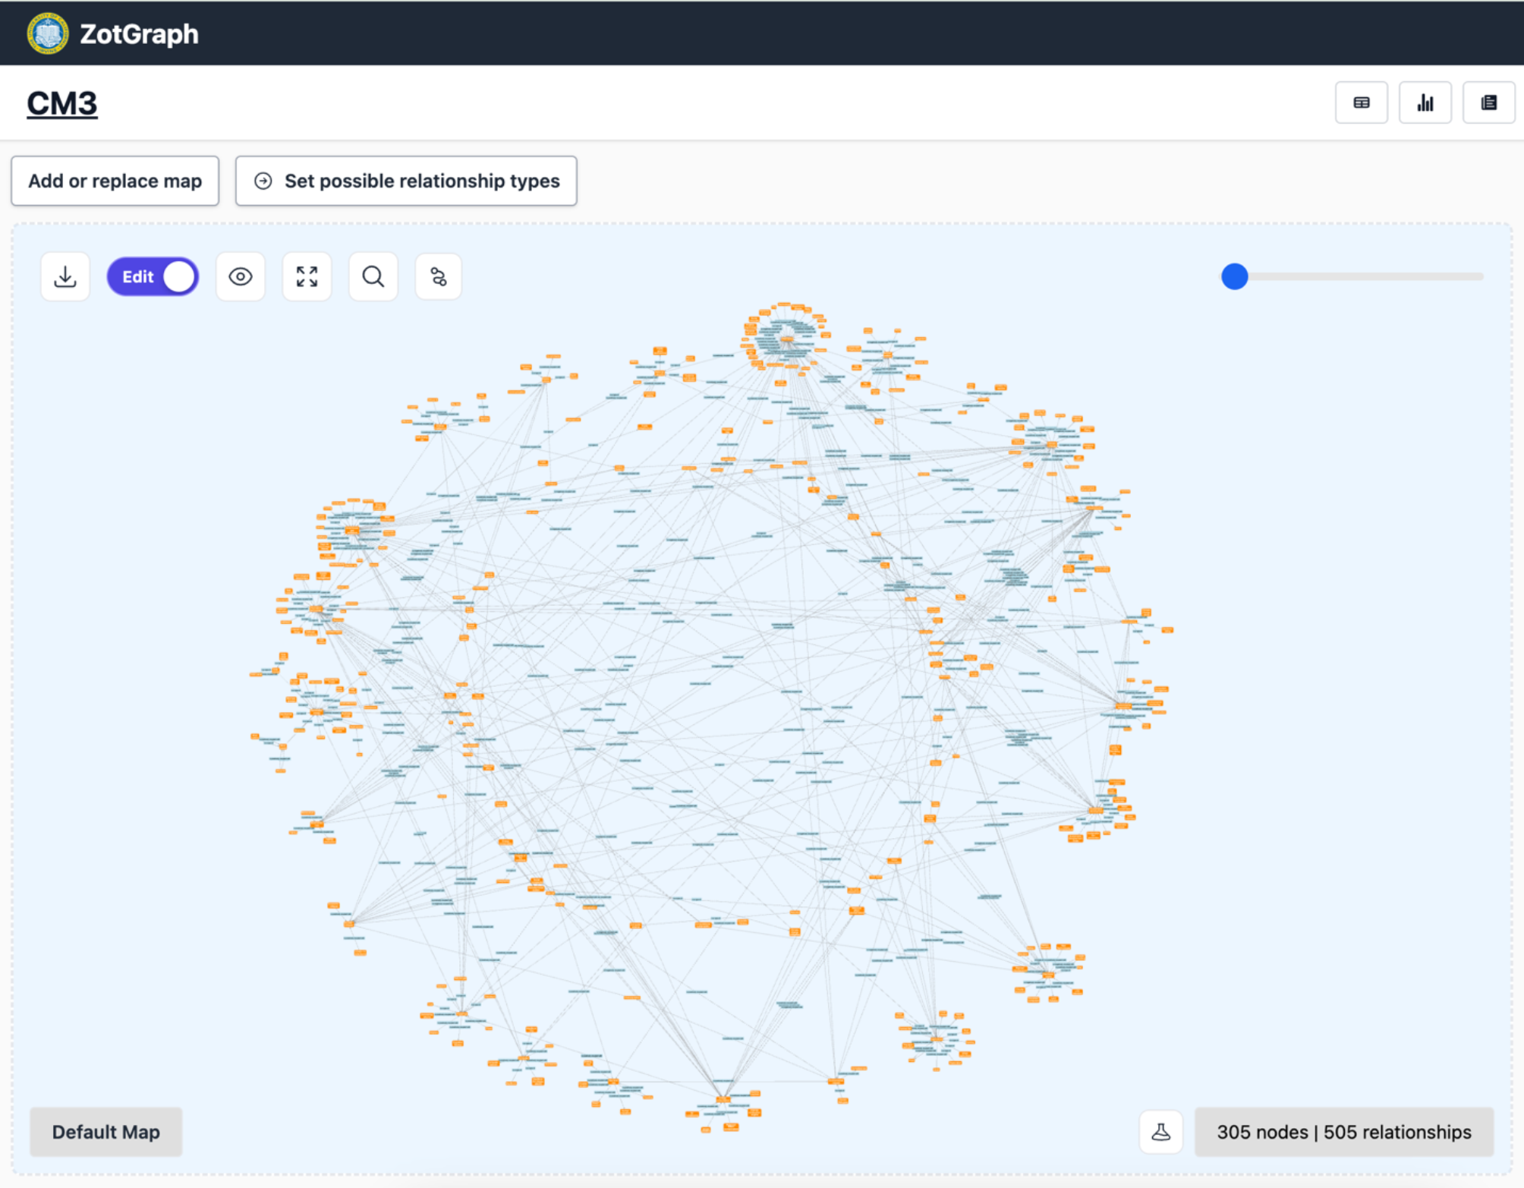The height and width of the screenshot is (1188, 1524).
Task: Toggle the Edit mode switch
Action: [x=153, y=276]
